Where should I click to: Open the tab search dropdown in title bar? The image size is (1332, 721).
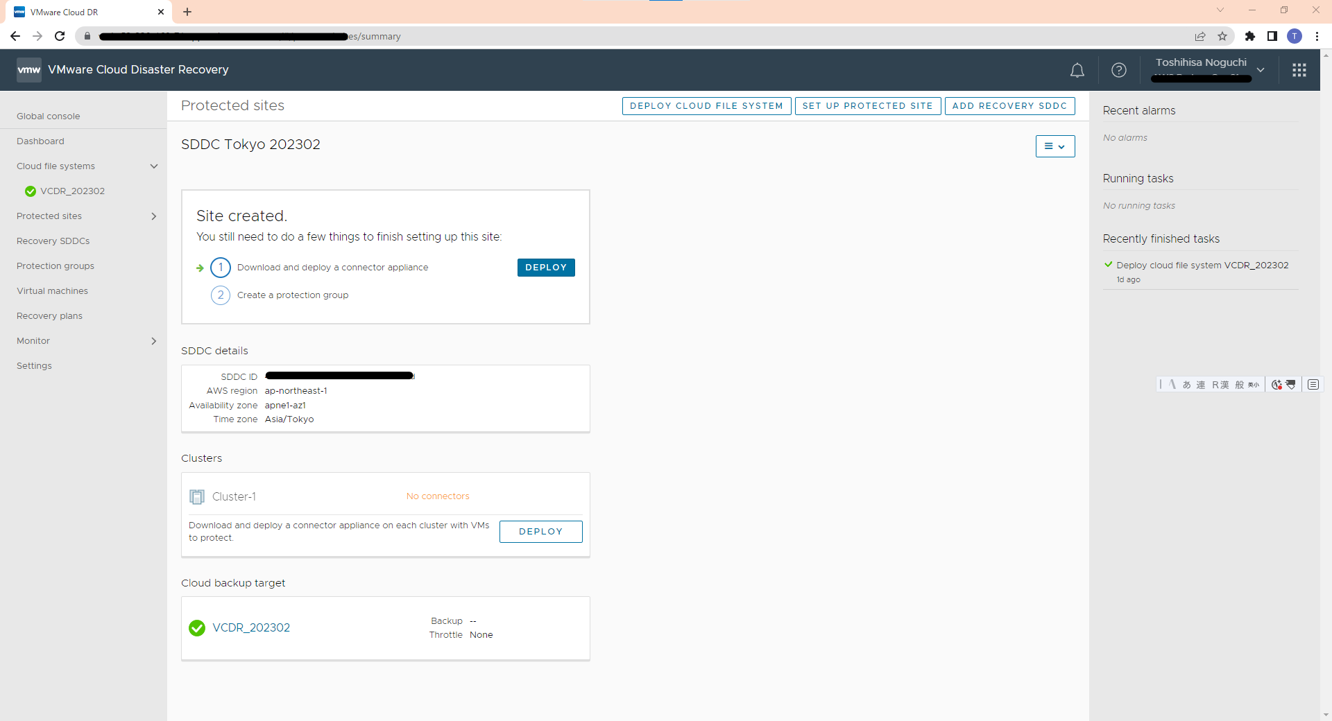click(1220, 10)
